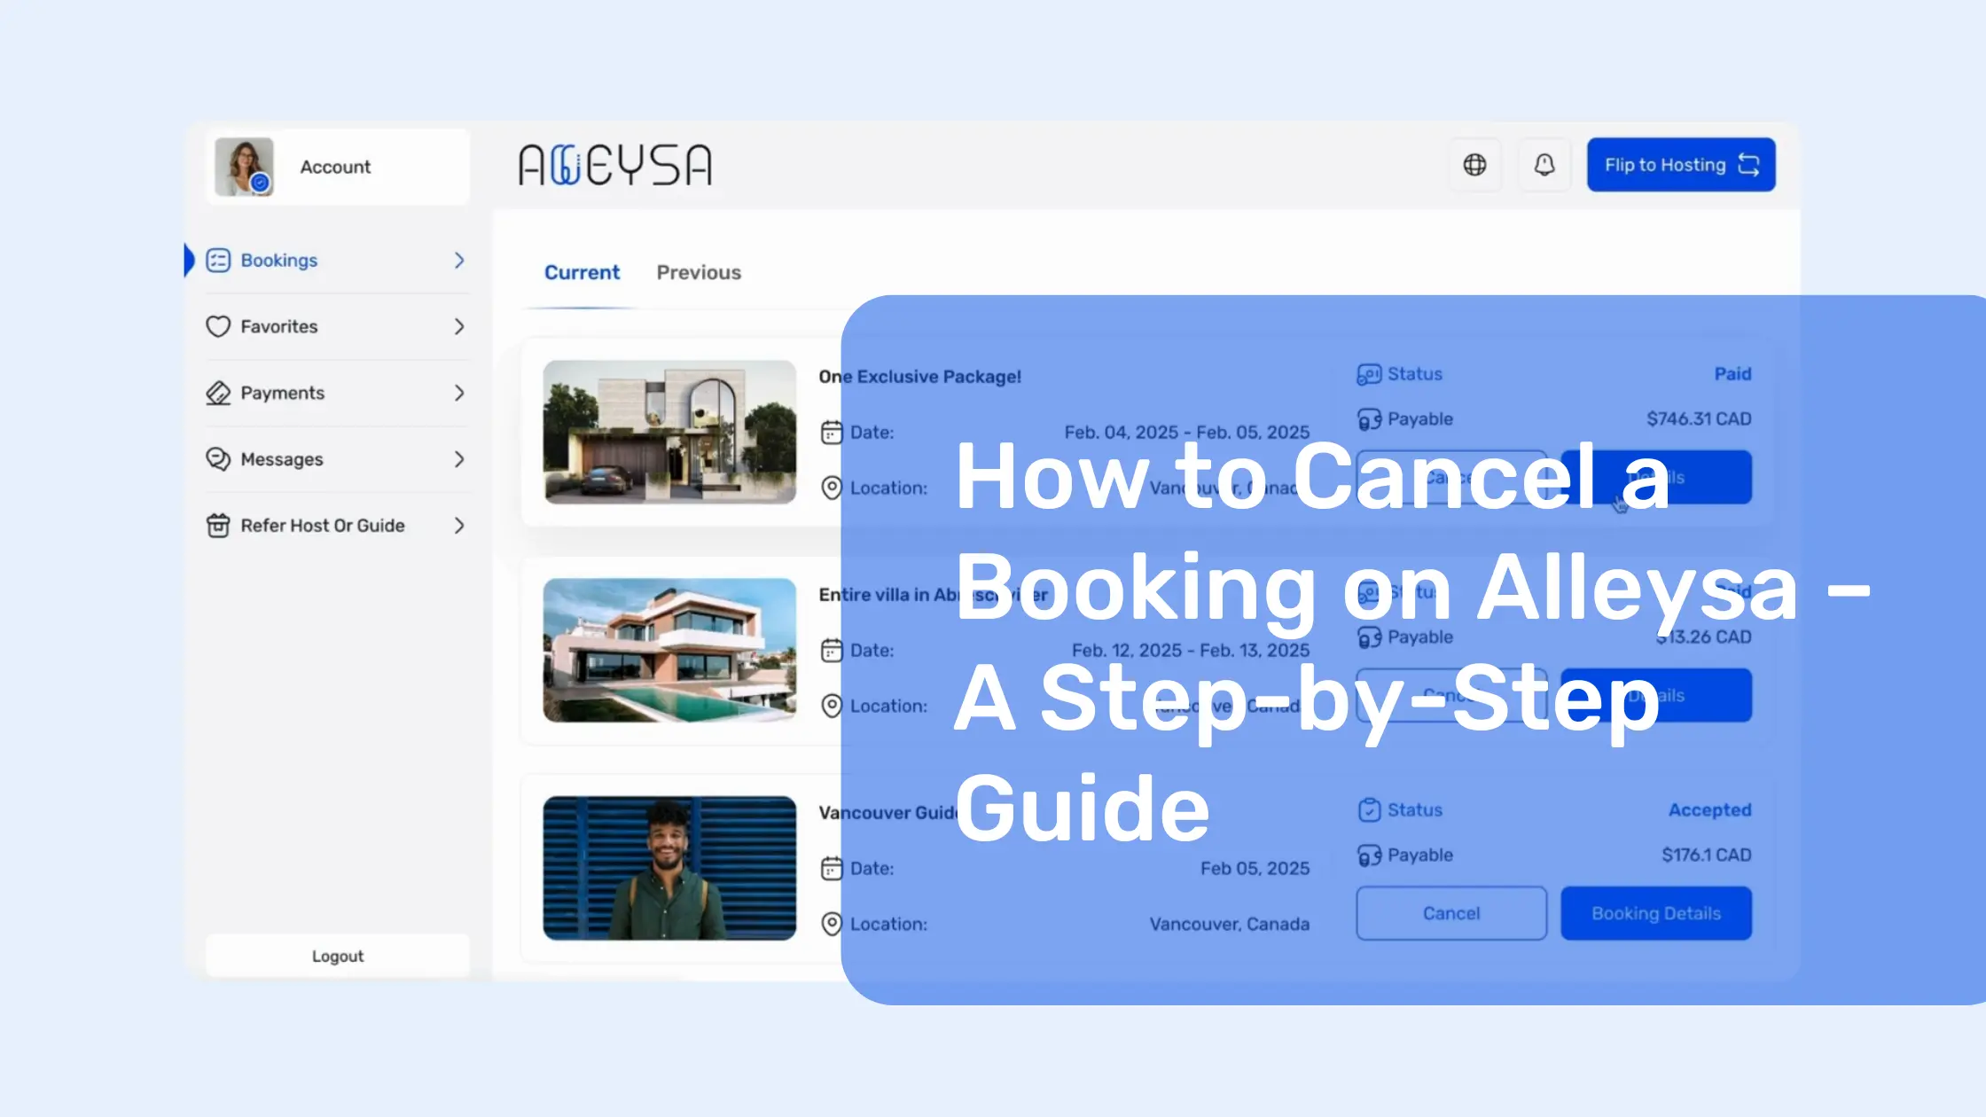Open the Vancouver Guide photo thumbnail

click(669, 869)
